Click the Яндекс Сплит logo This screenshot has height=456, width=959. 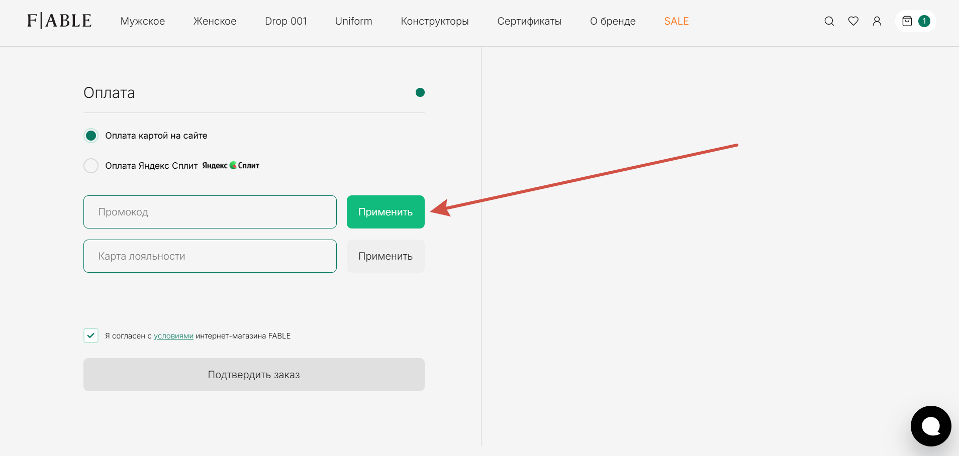pyautogui.click(x=231, y=165)
